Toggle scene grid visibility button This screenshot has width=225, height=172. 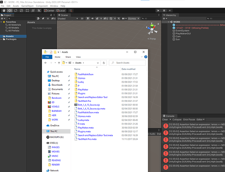tap(111, 19)
